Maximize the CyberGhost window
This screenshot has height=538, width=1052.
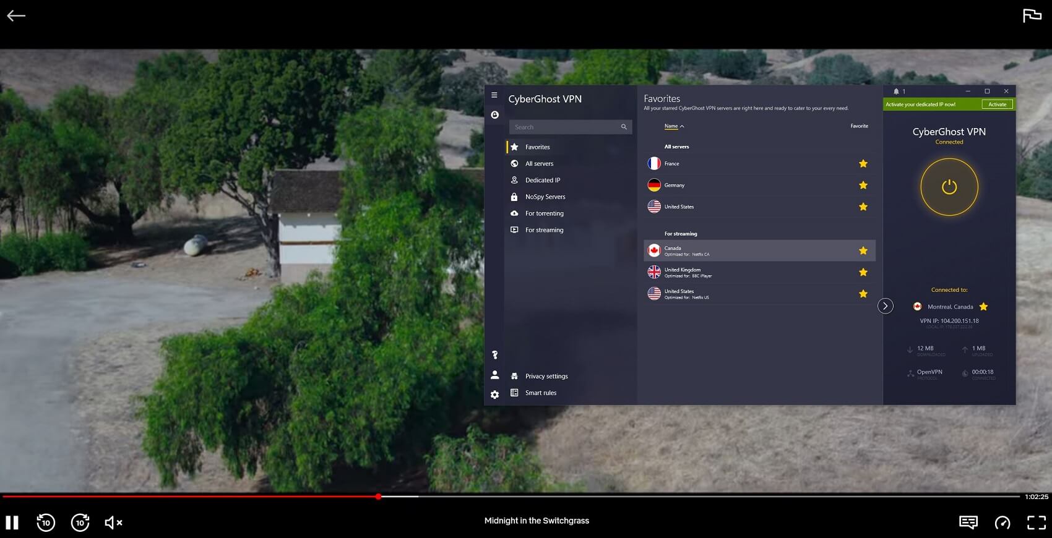point(987,92)
